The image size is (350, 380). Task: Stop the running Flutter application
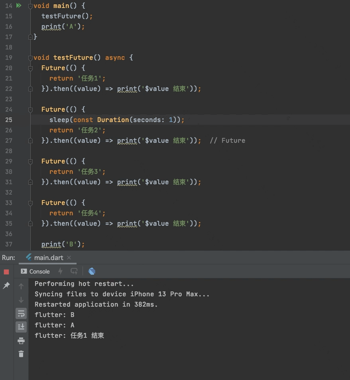click(6, 272)
